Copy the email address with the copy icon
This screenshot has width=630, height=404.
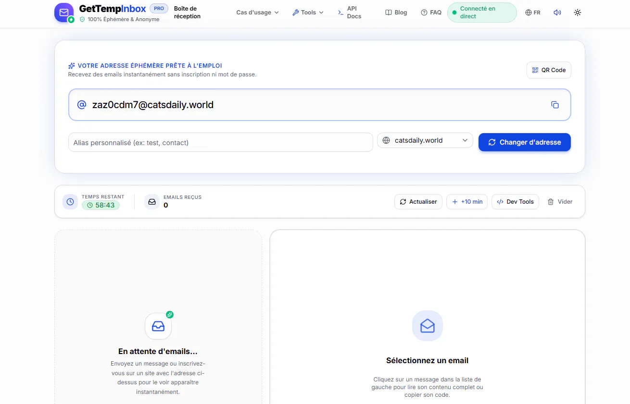[555, 105]
